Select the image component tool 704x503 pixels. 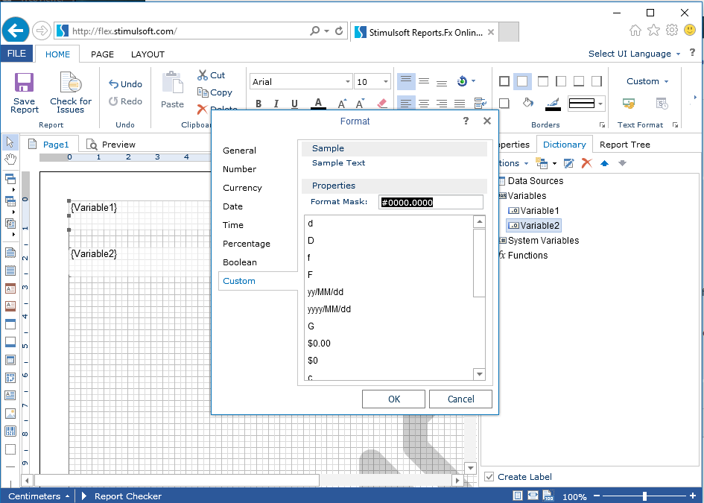(x=10, y=414)
